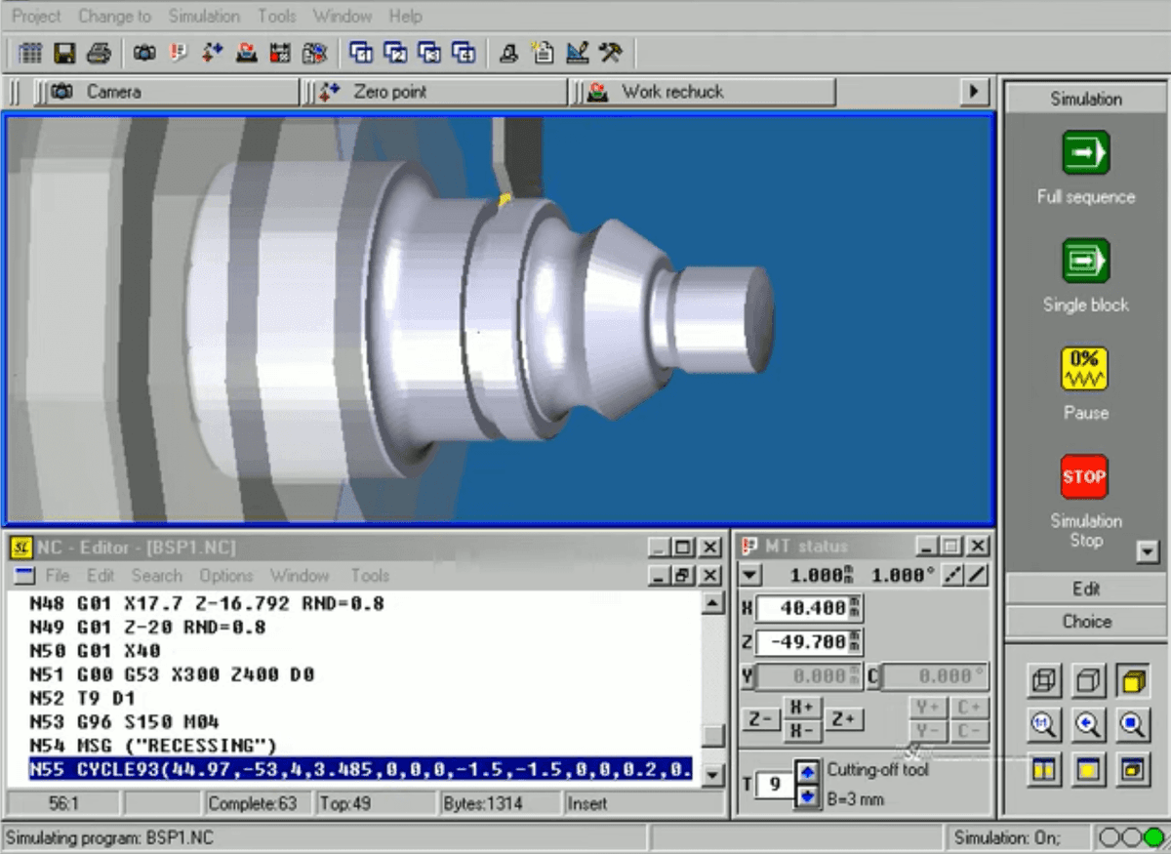1171x854 pixels.
Task: Click the hammer and pickaxe tools icon
Action: [x=611, y=53]
